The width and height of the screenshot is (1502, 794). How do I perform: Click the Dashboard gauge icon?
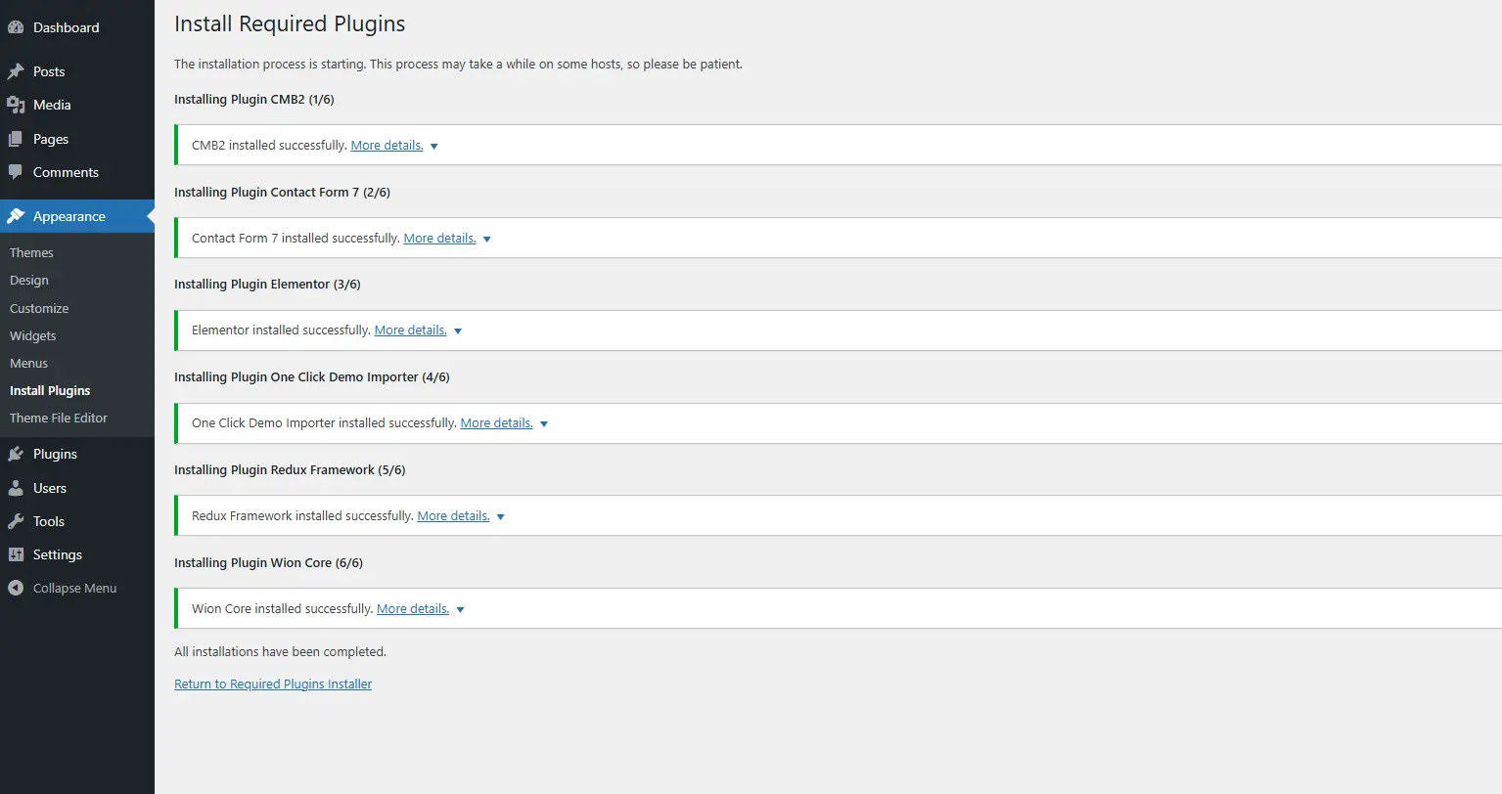[16, 27]
